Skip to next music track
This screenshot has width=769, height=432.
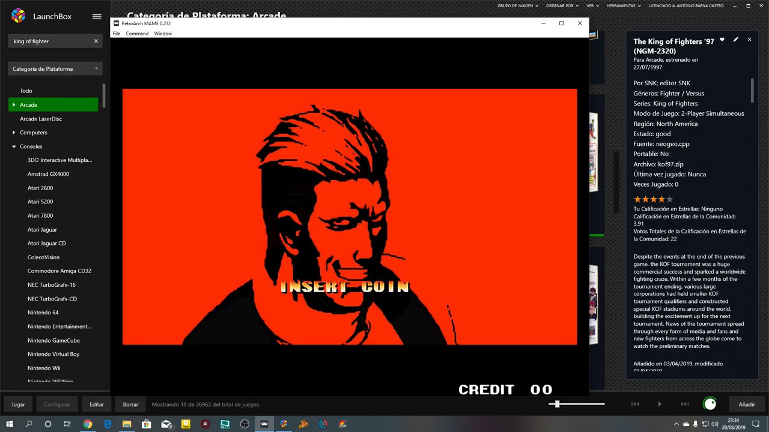click(x=684, y=404)
